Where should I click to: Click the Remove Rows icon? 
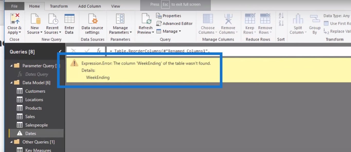pos(265,19)
